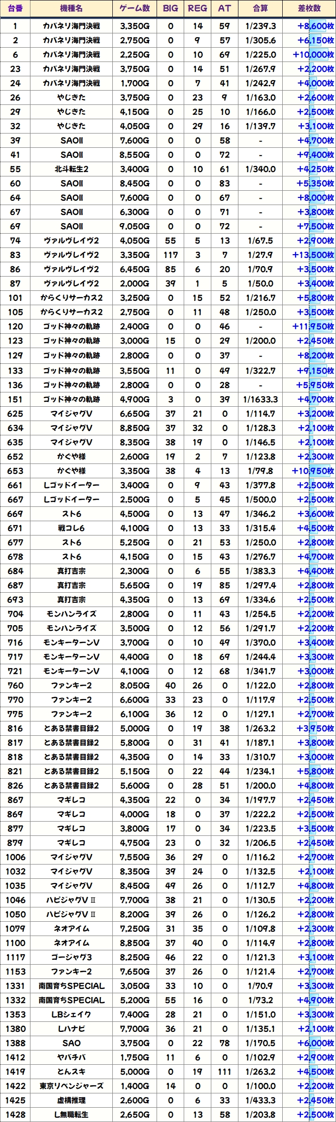This screenshot has height=1122, width=336.
Task: Select the 9,050G game count cell
Action: 135,226
